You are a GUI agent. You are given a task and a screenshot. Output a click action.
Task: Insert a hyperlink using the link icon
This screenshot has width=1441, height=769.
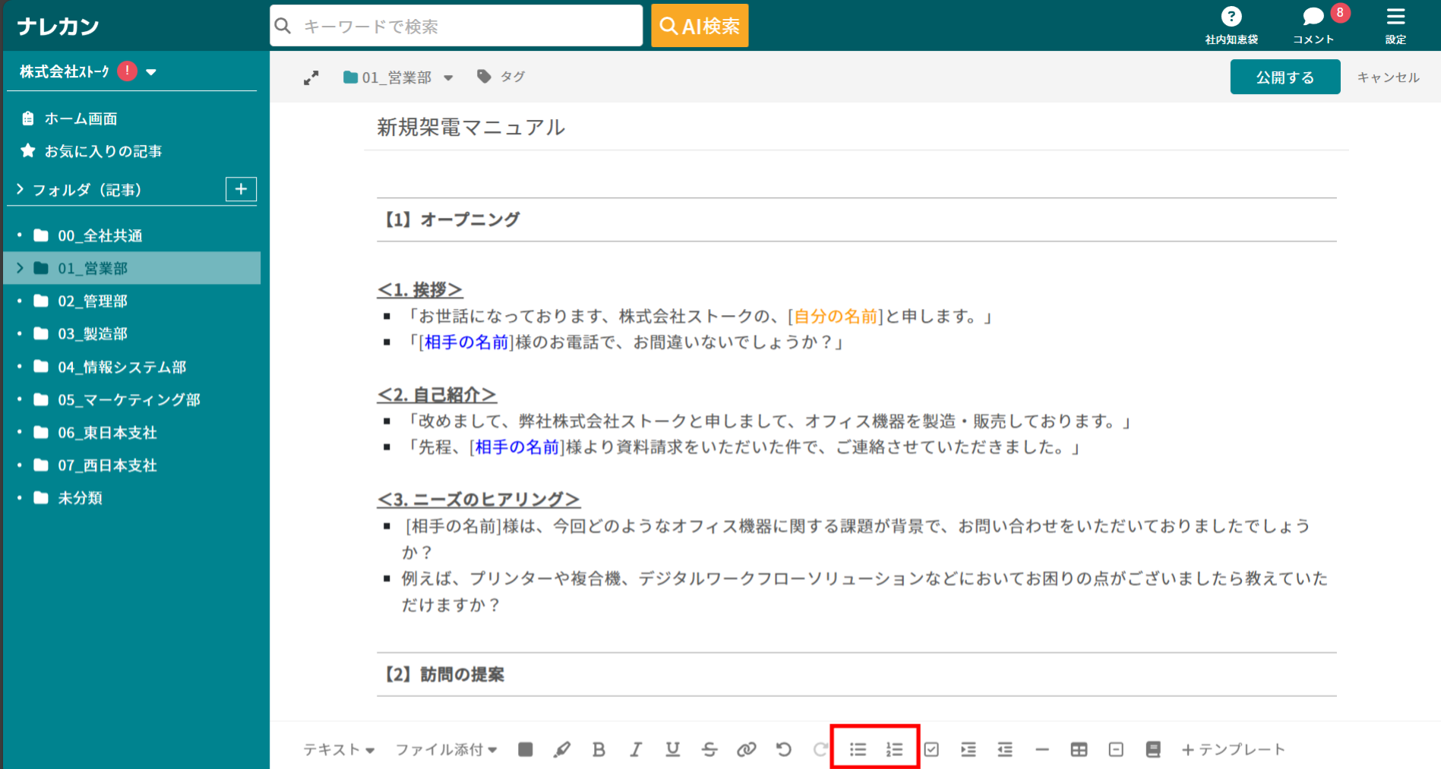(746, 749)
